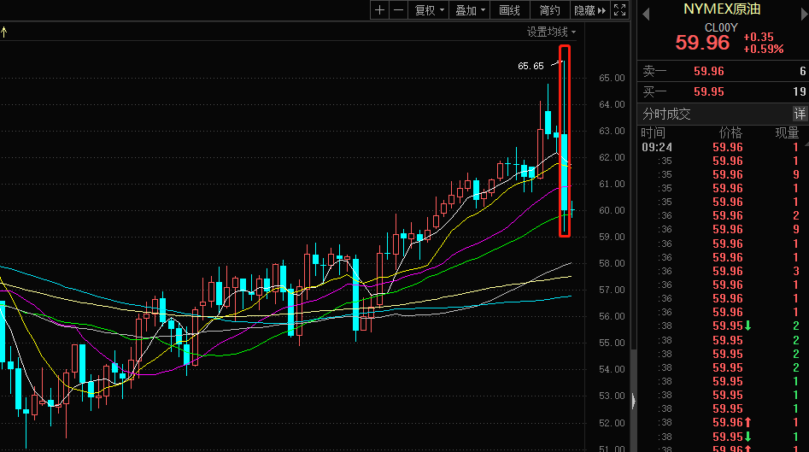Click the 55.00 axis price label
The image size is (809, 452).
point(612,343)
